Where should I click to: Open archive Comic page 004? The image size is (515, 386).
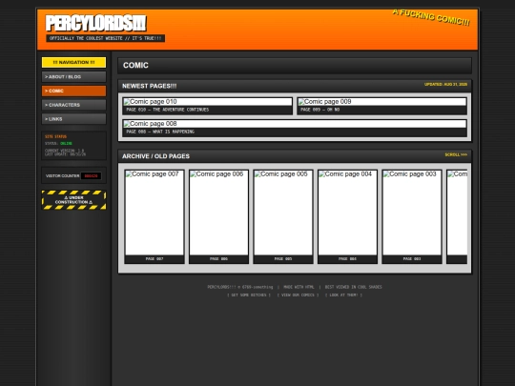tap(347, 213)
